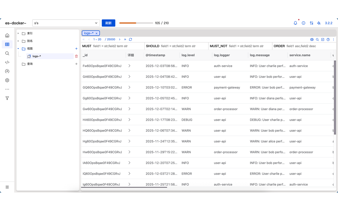Click the dashboard gauge icon in sidebar

click(7, 71)
